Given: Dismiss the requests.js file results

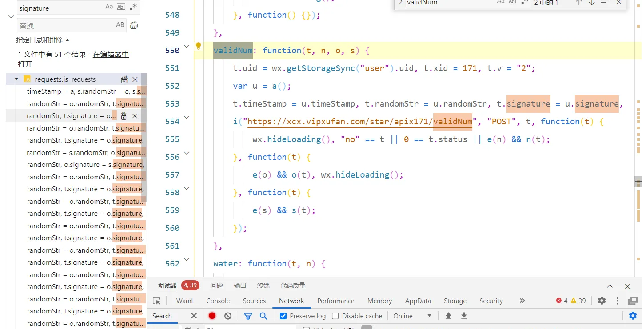Looking at the screenshot, I should 135,79.
